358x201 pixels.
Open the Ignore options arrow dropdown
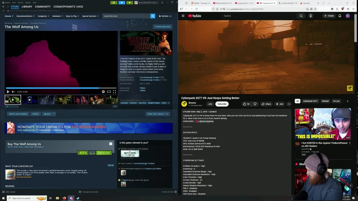[x=54, y=114]
